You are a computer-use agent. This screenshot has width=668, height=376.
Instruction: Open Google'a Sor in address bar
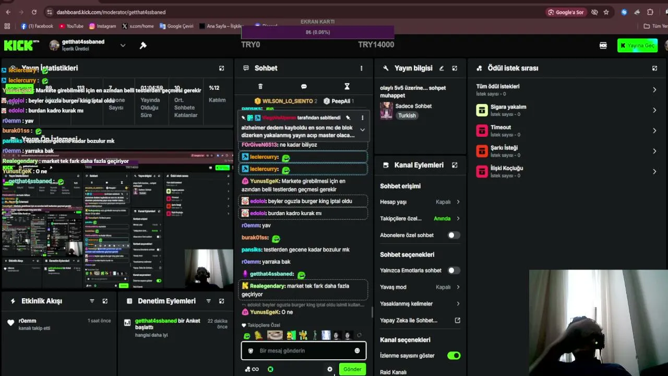coord(566,12)
